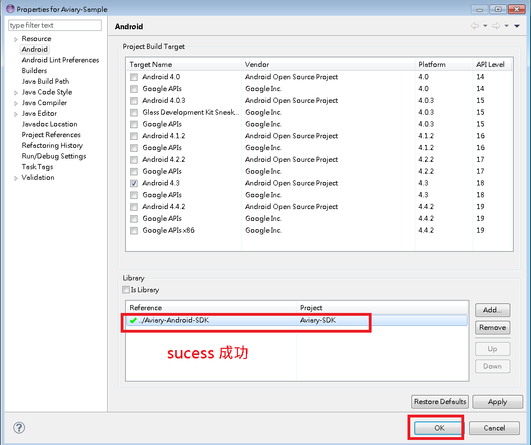Screen dimensions: 531x445
Task: Select the Android page in the tree
Action: (35, 49)
